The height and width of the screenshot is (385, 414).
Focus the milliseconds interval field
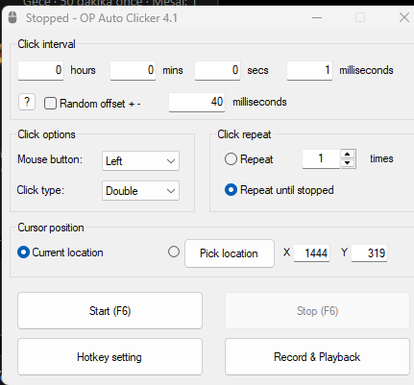click(x=309, y=70)
